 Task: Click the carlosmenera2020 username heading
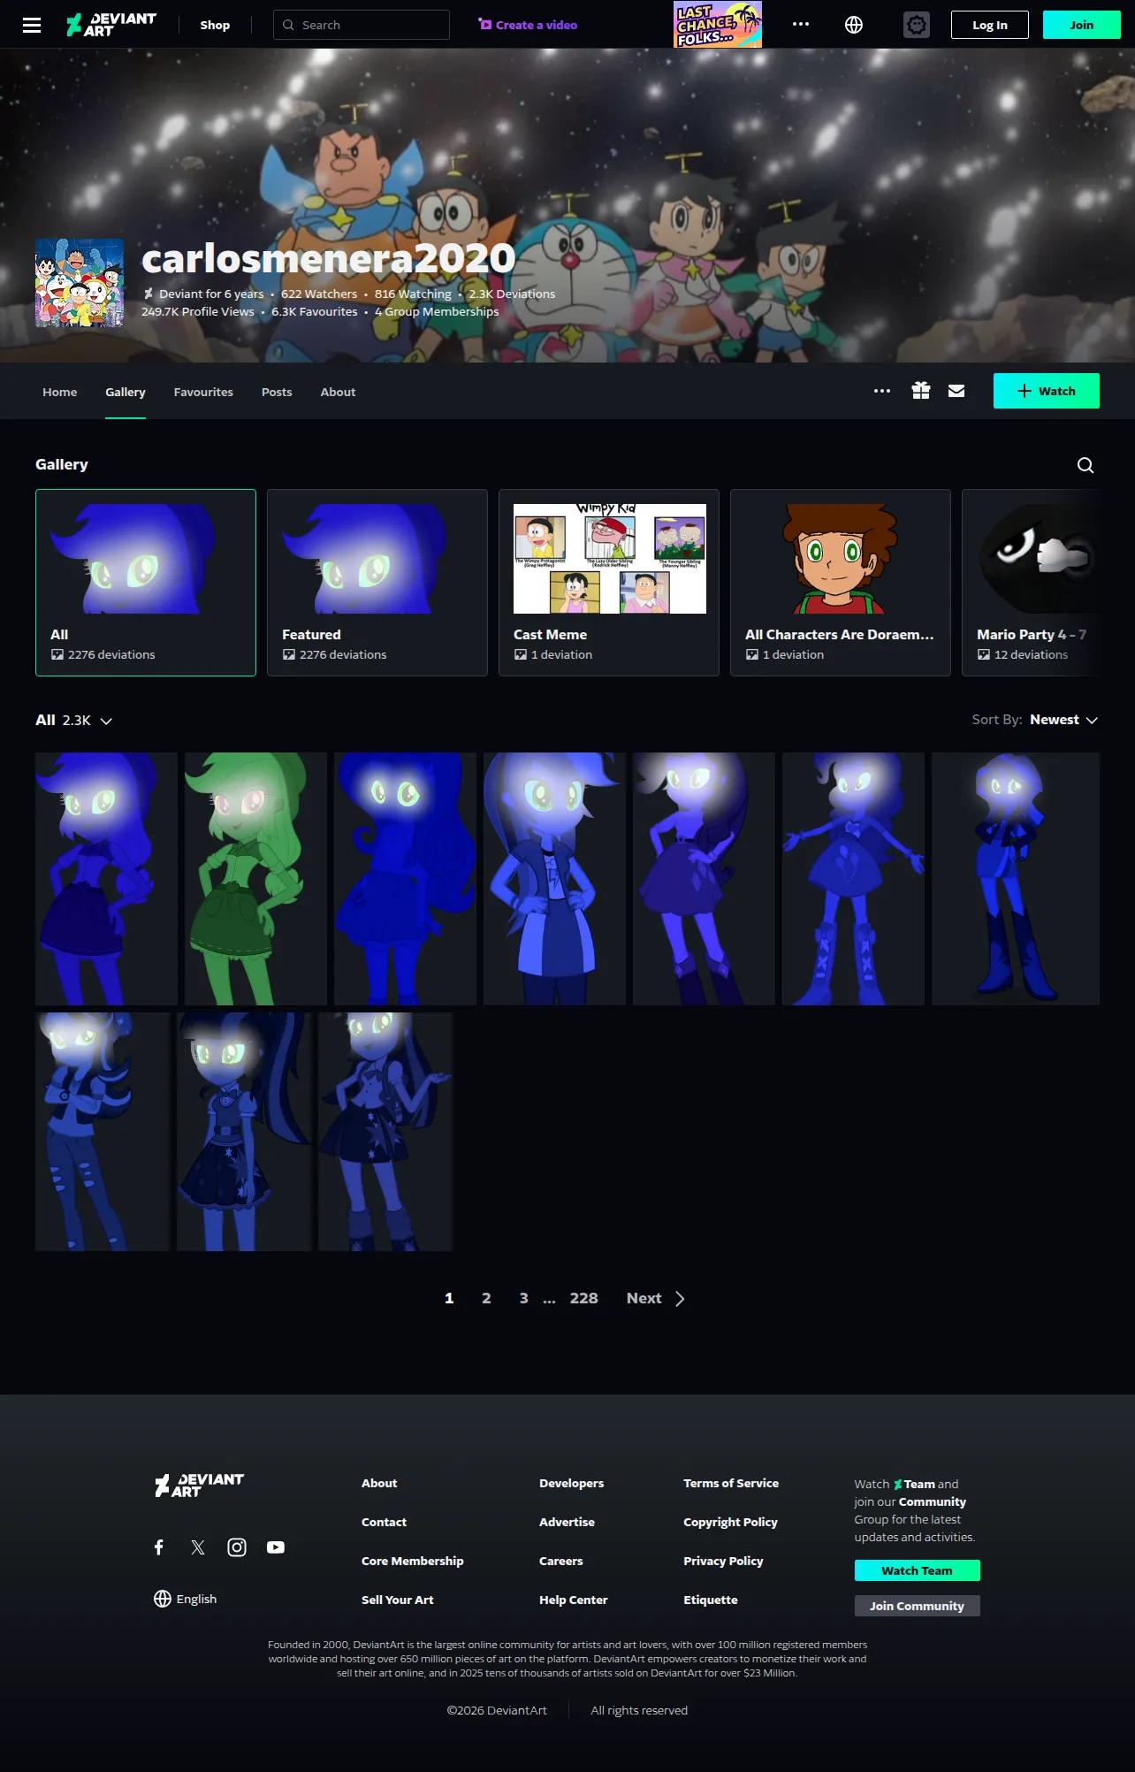coord(328,259)
